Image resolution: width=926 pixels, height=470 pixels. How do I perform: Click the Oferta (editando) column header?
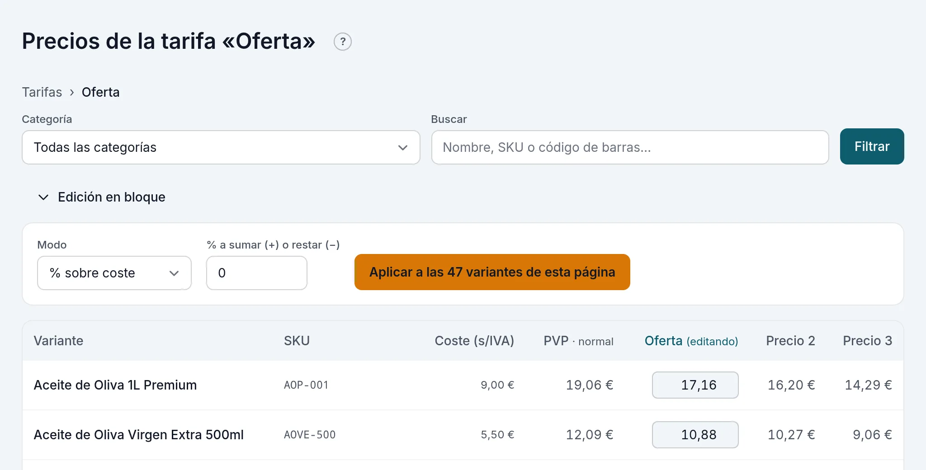[691, 341]
